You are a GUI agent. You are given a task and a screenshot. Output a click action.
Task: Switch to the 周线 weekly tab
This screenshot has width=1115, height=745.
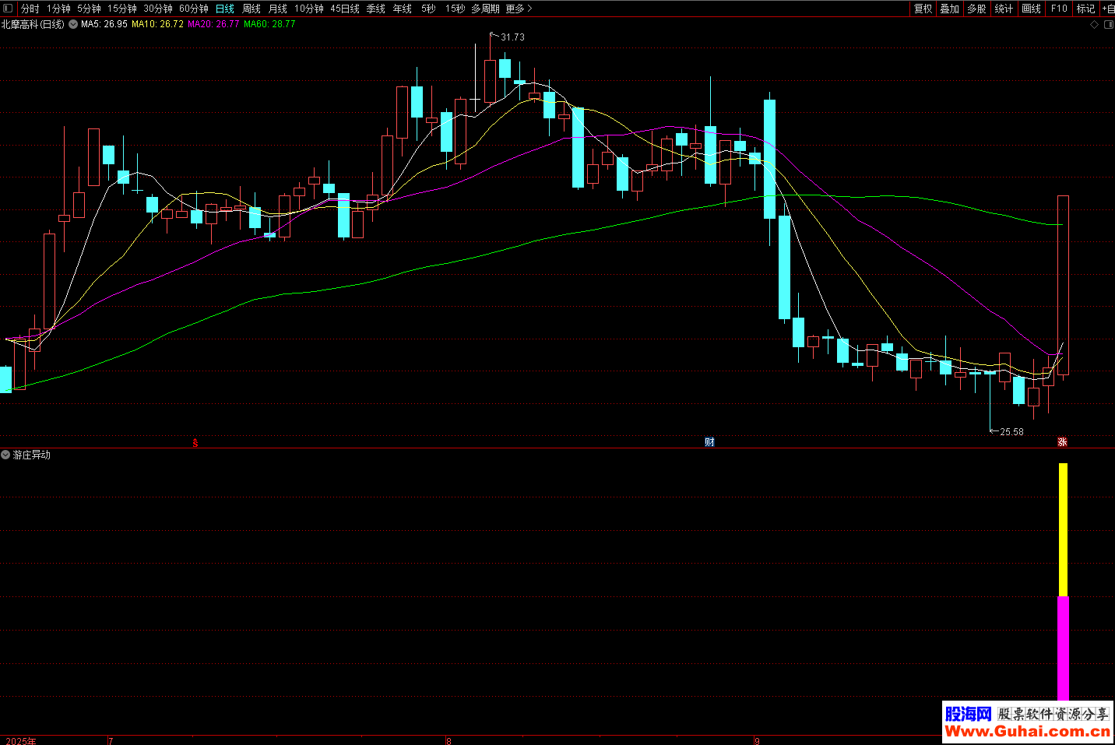pos(251,9)
